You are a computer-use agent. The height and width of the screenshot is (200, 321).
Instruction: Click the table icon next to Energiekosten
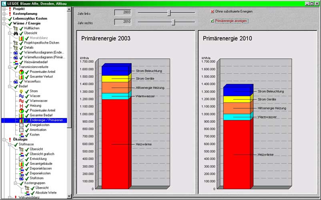tap(21, 125)
